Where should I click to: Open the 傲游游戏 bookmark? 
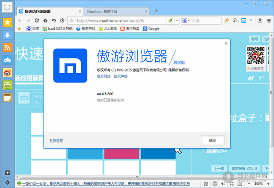(86, 28)
